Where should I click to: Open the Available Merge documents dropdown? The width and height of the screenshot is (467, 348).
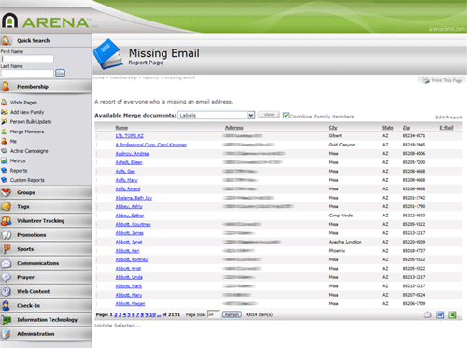(x=217, y=115)
